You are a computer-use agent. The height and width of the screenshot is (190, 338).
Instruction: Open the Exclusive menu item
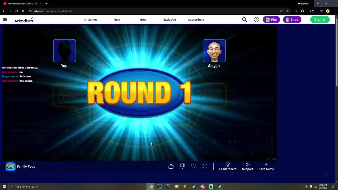pyautogui.click(x=170, y=20)
